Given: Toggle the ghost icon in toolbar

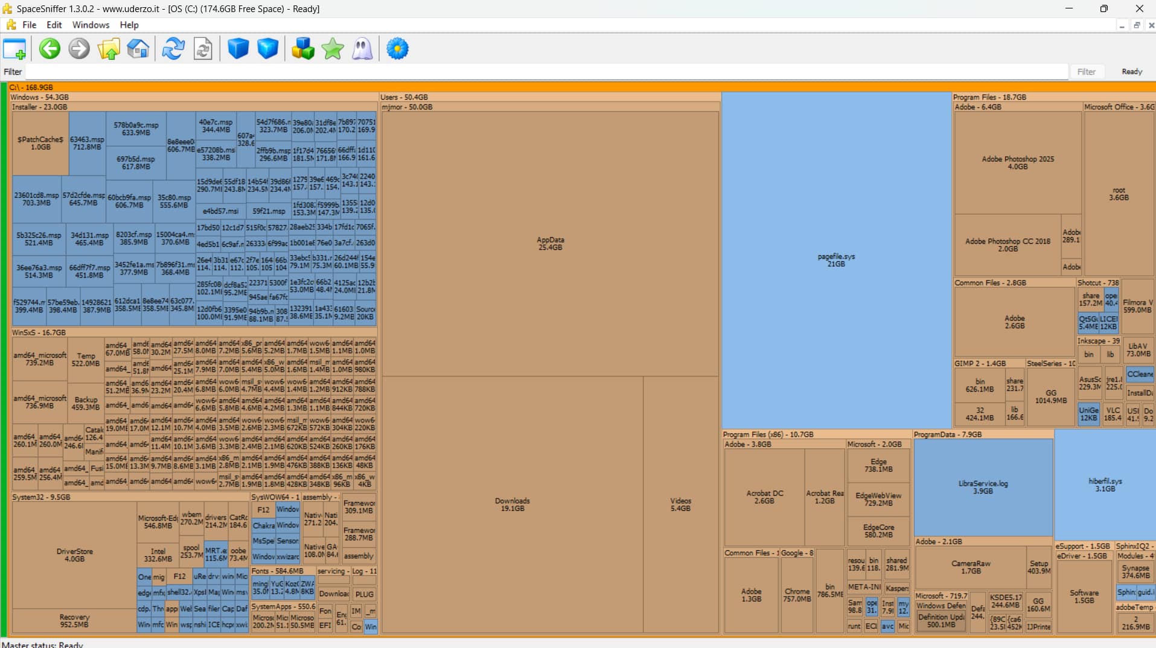Looking at the screenshot, I should [362, 49].
